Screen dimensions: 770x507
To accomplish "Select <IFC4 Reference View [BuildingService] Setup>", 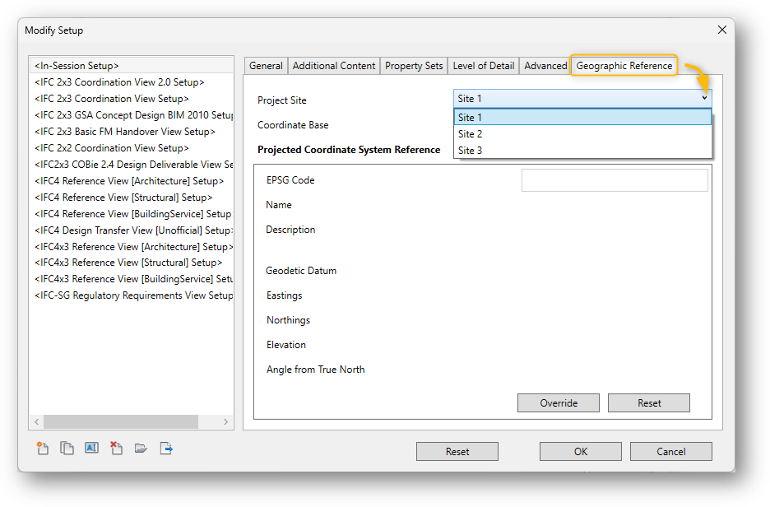I will coord(131,214).
